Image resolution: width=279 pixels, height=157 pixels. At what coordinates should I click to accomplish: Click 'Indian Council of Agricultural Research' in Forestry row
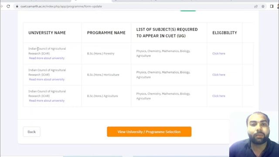47,51
